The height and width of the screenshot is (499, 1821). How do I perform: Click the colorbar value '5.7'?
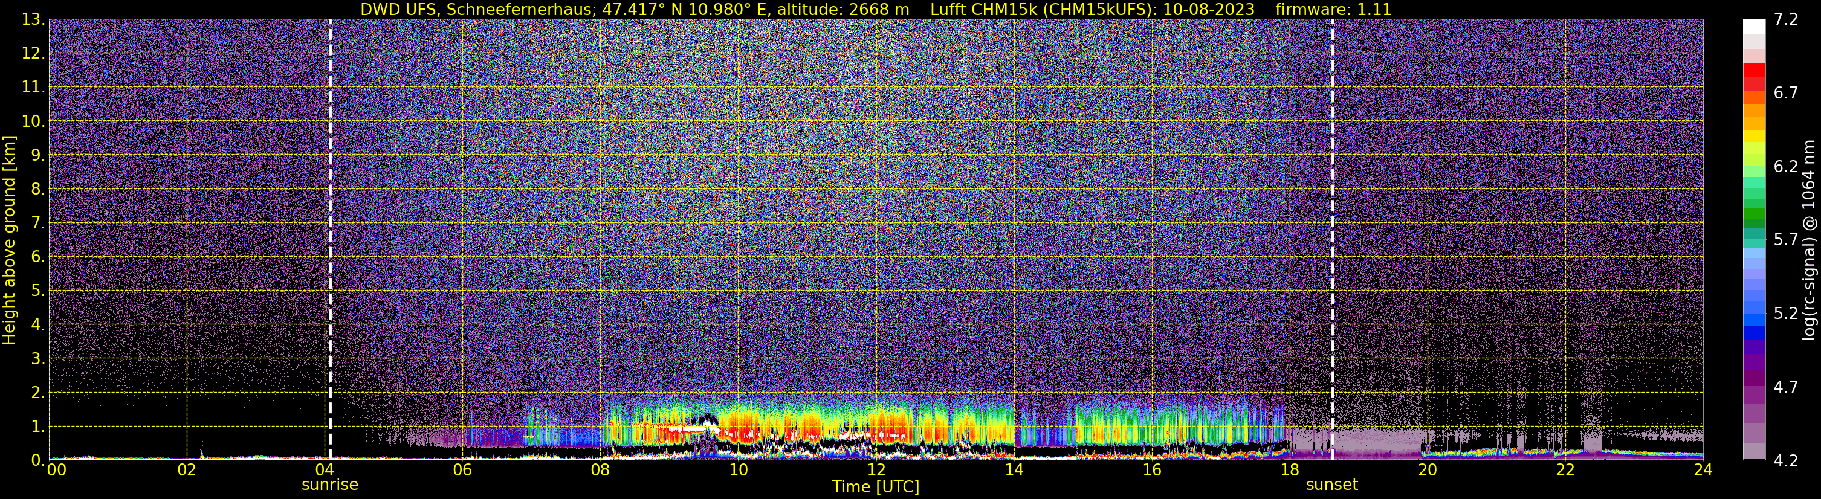coord(1786,240)
